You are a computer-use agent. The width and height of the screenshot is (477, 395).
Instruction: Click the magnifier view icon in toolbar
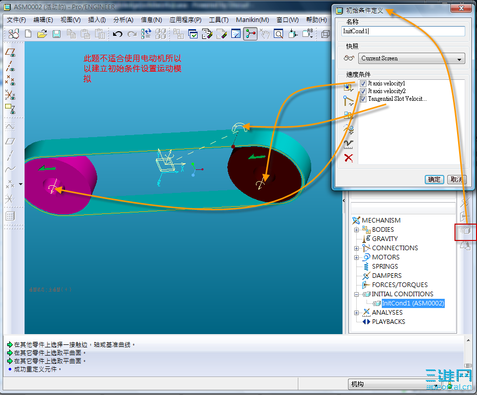(278, 34)
